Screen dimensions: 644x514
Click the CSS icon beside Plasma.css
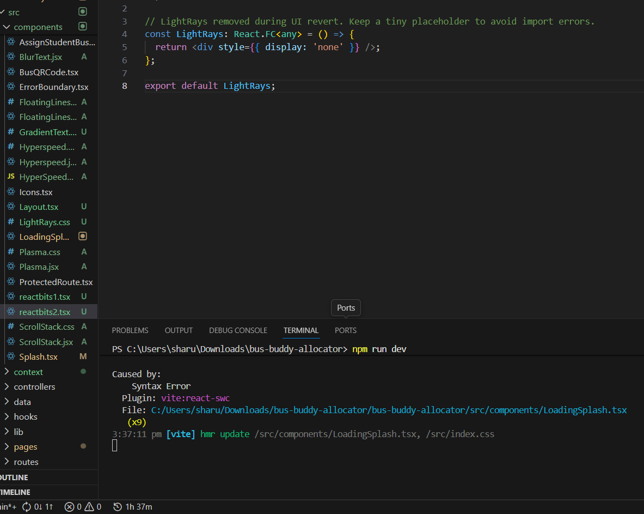(11, 252)
